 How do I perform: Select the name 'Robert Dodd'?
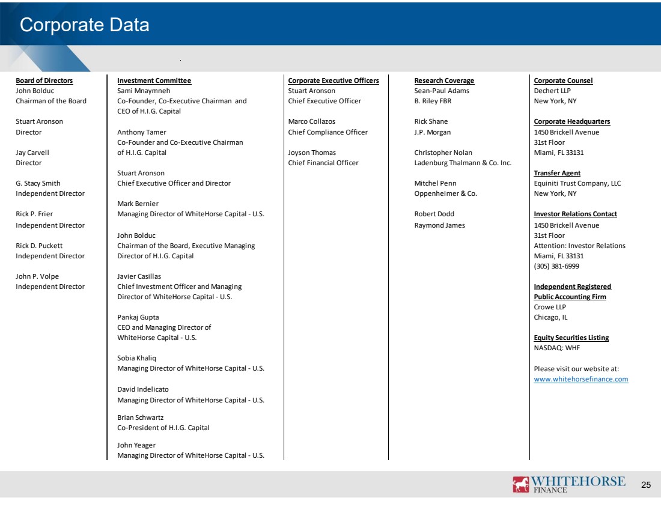[434, 214]
